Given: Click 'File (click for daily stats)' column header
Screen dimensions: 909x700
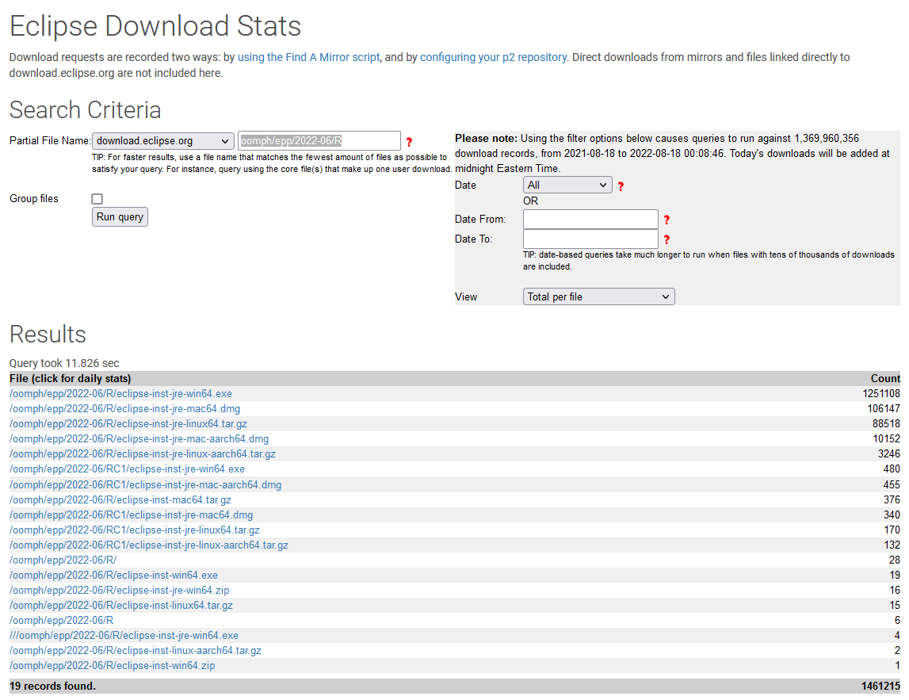Looking at the screenshot, I should tap(71, 379).
